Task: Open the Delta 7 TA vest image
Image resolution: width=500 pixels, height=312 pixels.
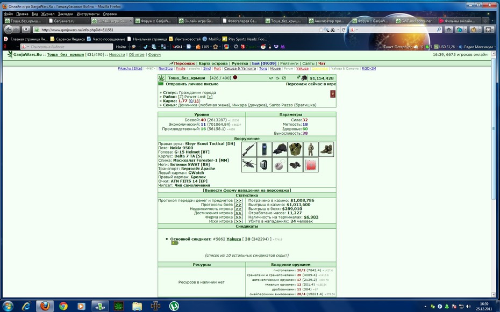Action: tap(295, 149)
